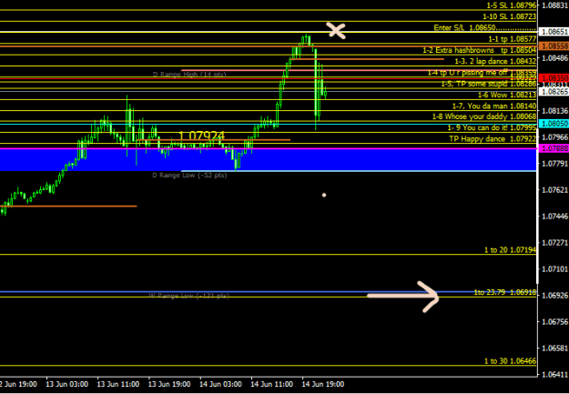The height and width of the screenshot is (394, 569).
Task: Click the 'D Range Low (-52 pts)' label
Action: click(189, 176)
